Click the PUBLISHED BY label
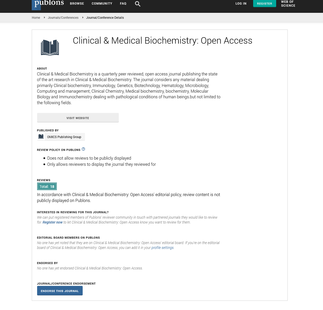The width and height of the screenshot is (323, 310). tap(48, 130)
